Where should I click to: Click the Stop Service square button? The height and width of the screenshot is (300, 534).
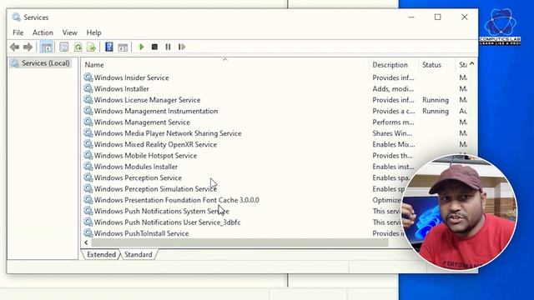(x=154, y=47)
